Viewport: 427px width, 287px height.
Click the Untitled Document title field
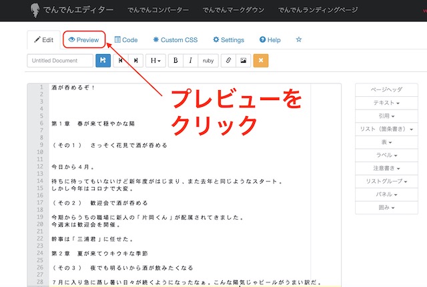(60, 60)
